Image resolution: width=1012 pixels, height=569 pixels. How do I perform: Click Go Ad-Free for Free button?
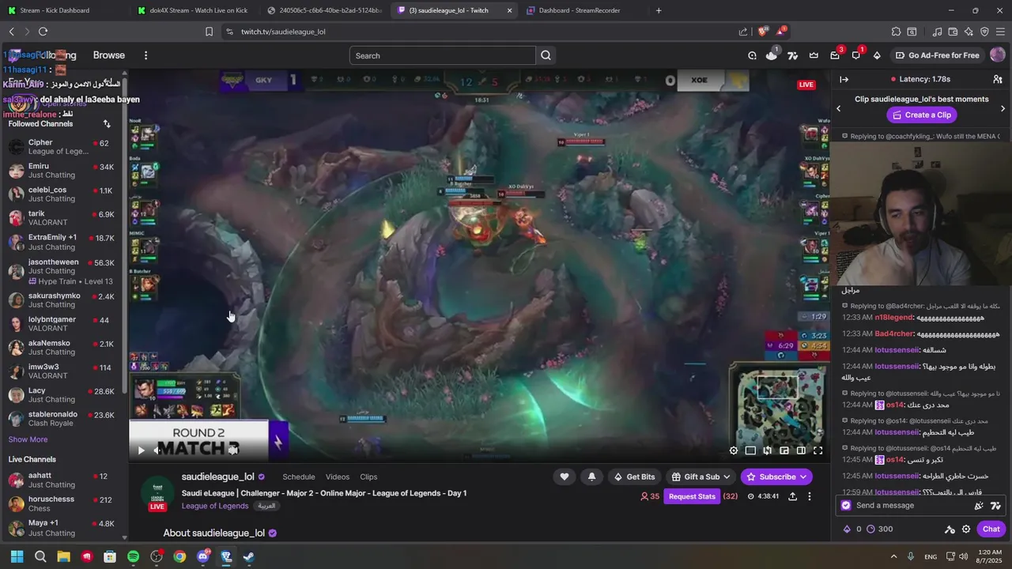click(x=937, y=55)
